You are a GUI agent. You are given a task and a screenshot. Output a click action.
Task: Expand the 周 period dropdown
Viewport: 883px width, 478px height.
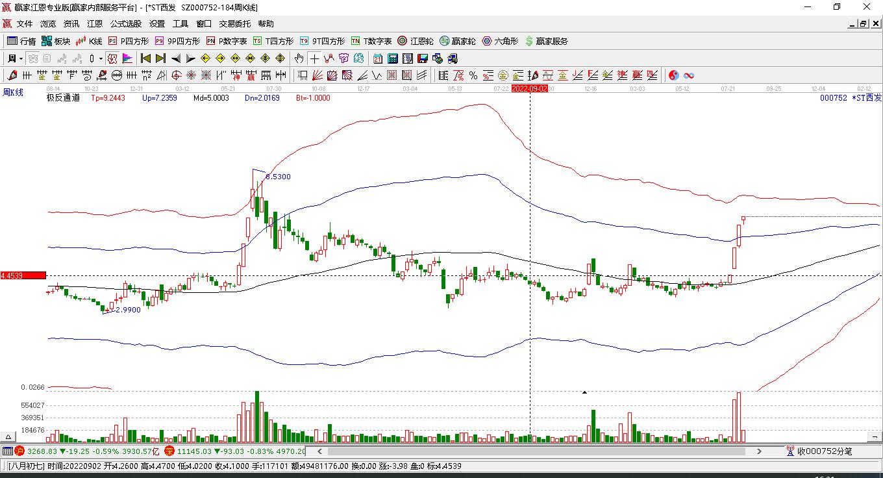tap(16, 58)
